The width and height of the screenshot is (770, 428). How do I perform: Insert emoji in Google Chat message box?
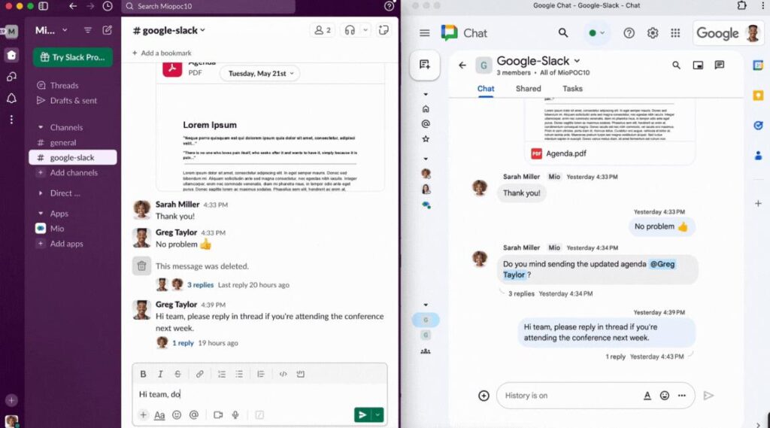point(665,396)
